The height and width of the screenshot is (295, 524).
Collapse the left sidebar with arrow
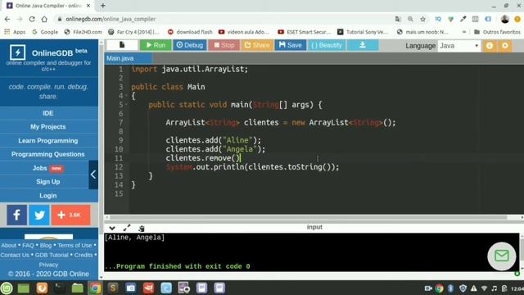click(x=93, y=175)
